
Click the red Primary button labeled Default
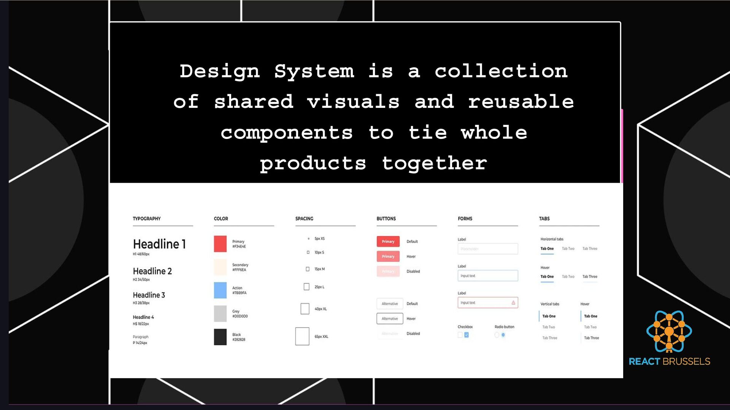[388, 241]
